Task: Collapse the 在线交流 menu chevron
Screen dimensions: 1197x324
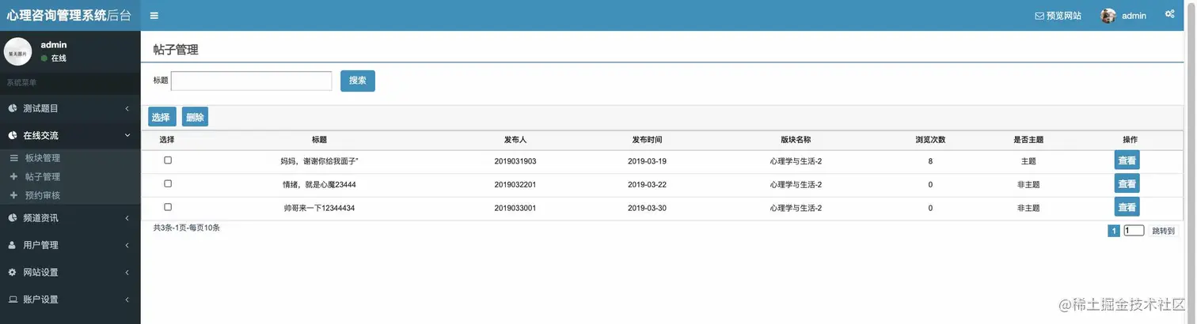Action: (x=127, y=135)
